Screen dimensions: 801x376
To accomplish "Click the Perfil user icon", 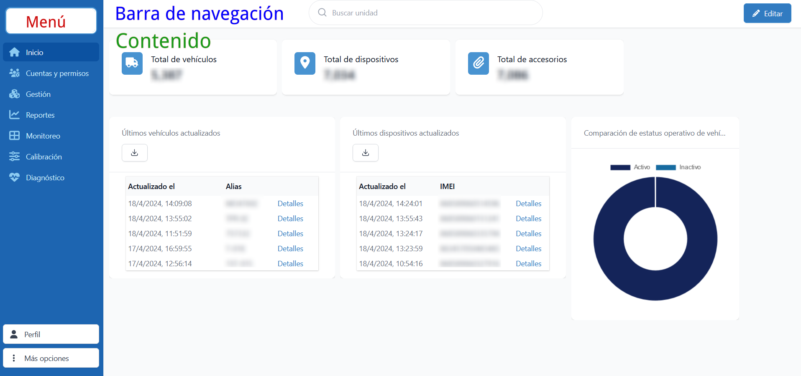I will pos(14,334).
